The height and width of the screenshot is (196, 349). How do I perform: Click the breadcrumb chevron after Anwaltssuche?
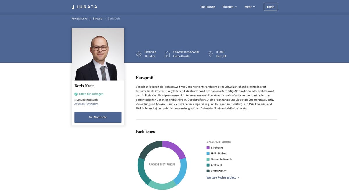tap(90, 19)
